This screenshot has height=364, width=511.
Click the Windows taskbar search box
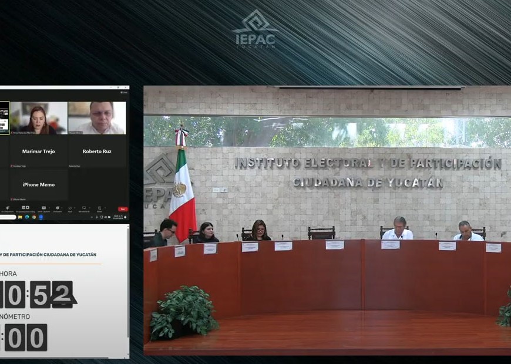(x=7, y=217)
